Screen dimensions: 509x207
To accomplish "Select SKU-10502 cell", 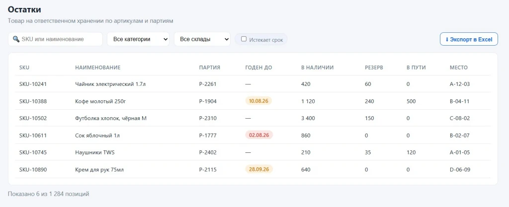I will click(x=33, y=118).
